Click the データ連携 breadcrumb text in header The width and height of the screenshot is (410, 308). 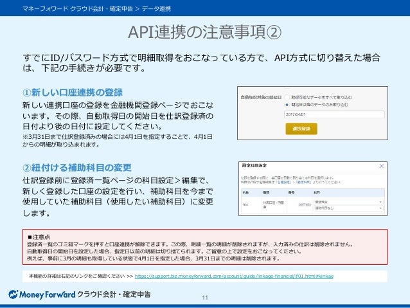pyautogui.click(x=156, y=8)
